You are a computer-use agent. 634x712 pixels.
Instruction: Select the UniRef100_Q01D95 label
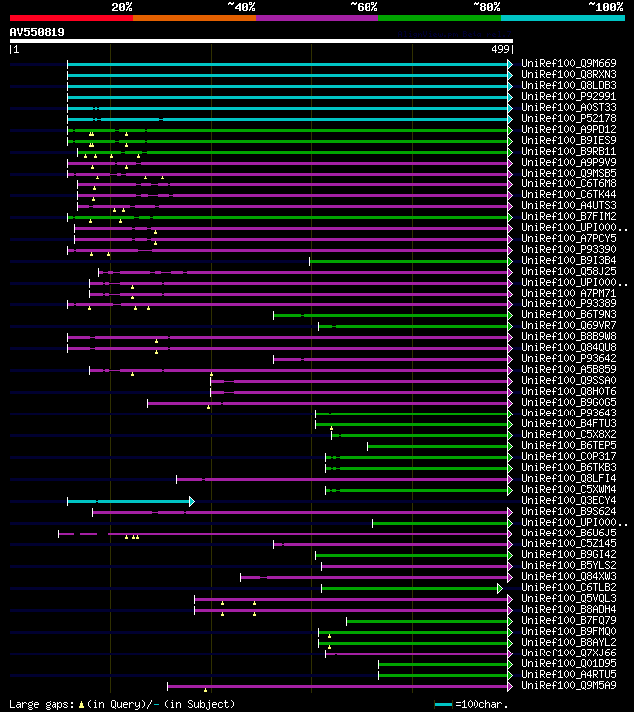(x=569, y=663)
